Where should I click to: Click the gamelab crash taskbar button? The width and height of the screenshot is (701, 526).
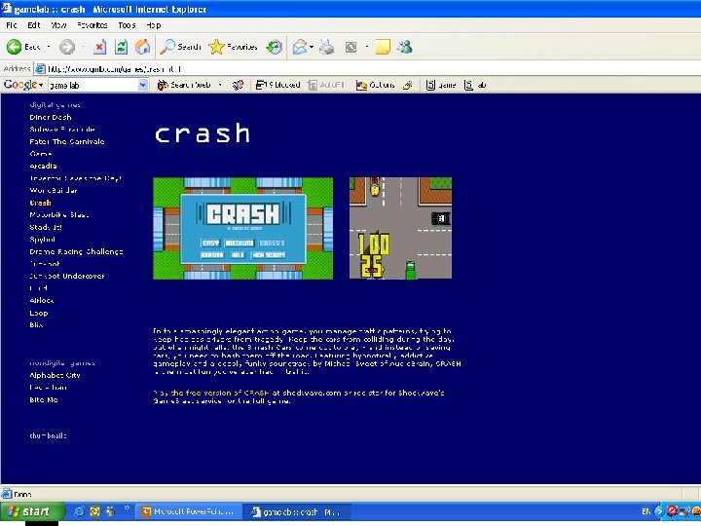297,511
